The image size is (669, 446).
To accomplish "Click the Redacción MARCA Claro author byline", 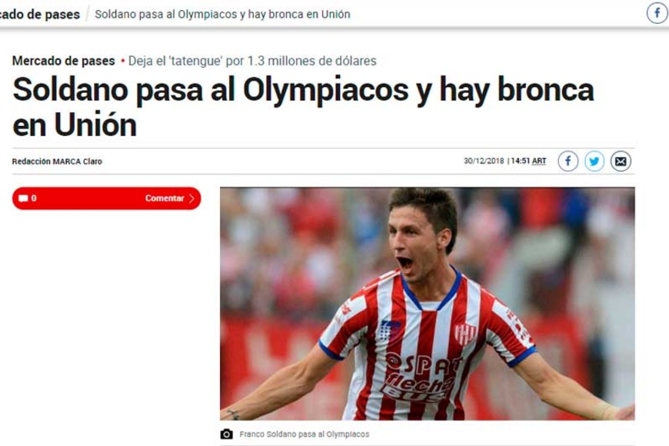I will tap(57, 161).
